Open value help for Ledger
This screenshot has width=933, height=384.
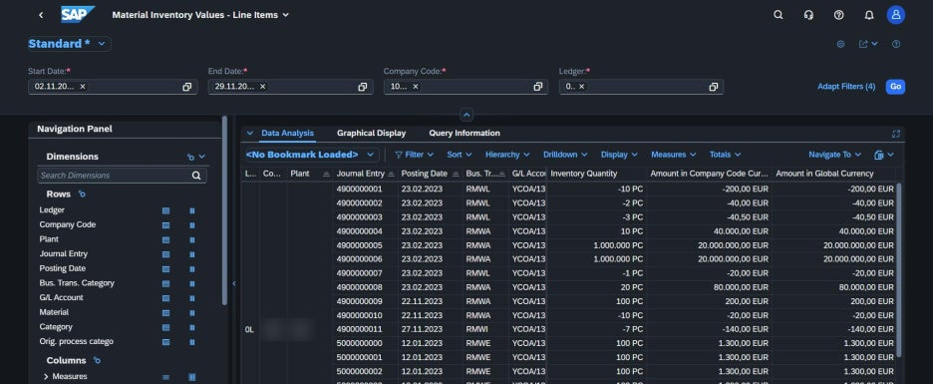[713, 87]
